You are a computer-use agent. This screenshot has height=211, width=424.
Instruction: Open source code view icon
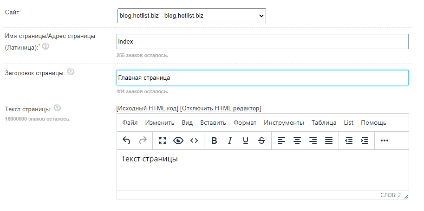click(194, 141)
